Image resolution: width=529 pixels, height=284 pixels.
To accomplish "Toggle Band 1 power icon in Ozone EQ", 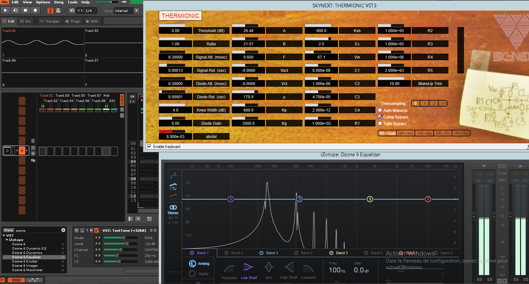I will point(192,253).
